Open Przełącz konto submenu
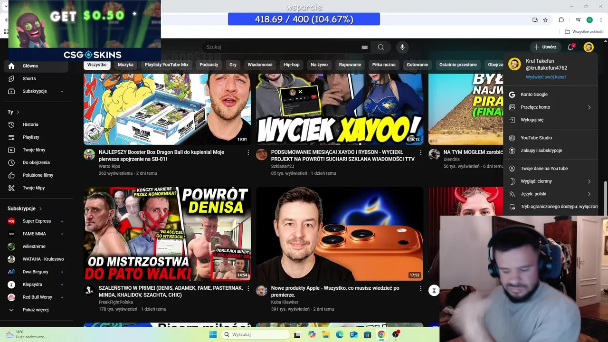 tap(551, 107)
